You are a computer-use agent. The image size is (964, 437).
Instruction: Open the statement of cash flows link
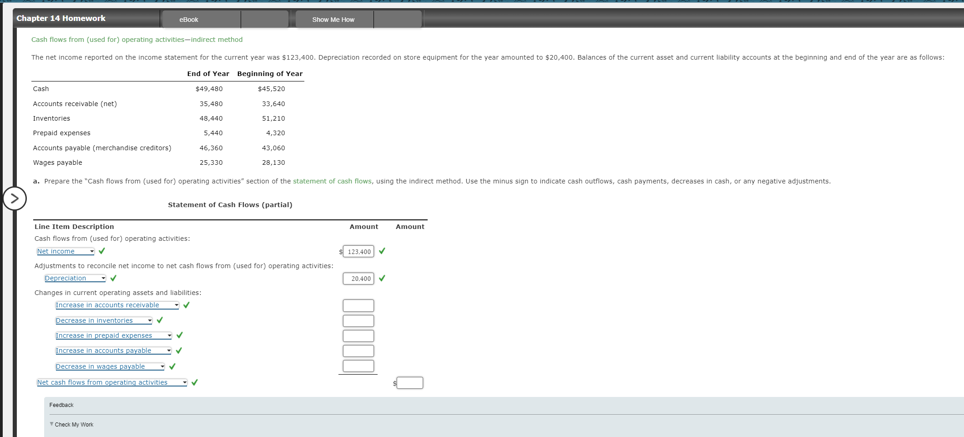[x=332, y=181]
